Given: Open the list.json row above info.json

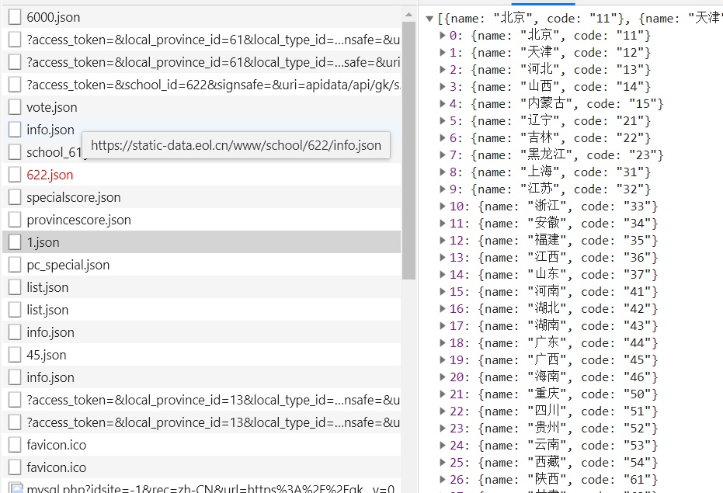Looking at the screenshot, I should (201, 310).
